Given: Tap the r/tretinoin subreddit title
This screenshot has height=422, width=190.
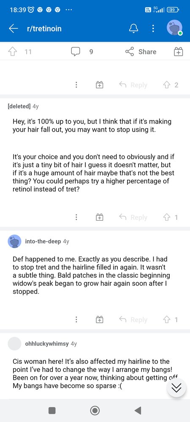Looking at the screenshot, I should (x=44, y=28).
